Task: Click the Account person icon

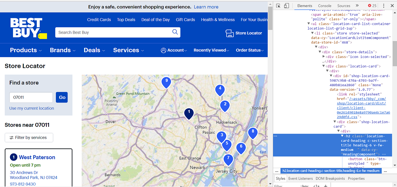Action: [163, 50]
